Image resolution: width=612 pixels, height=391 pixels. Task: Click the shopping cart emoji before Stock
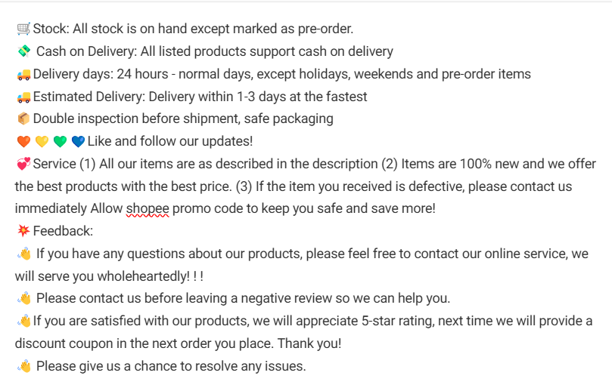[23, 29]
